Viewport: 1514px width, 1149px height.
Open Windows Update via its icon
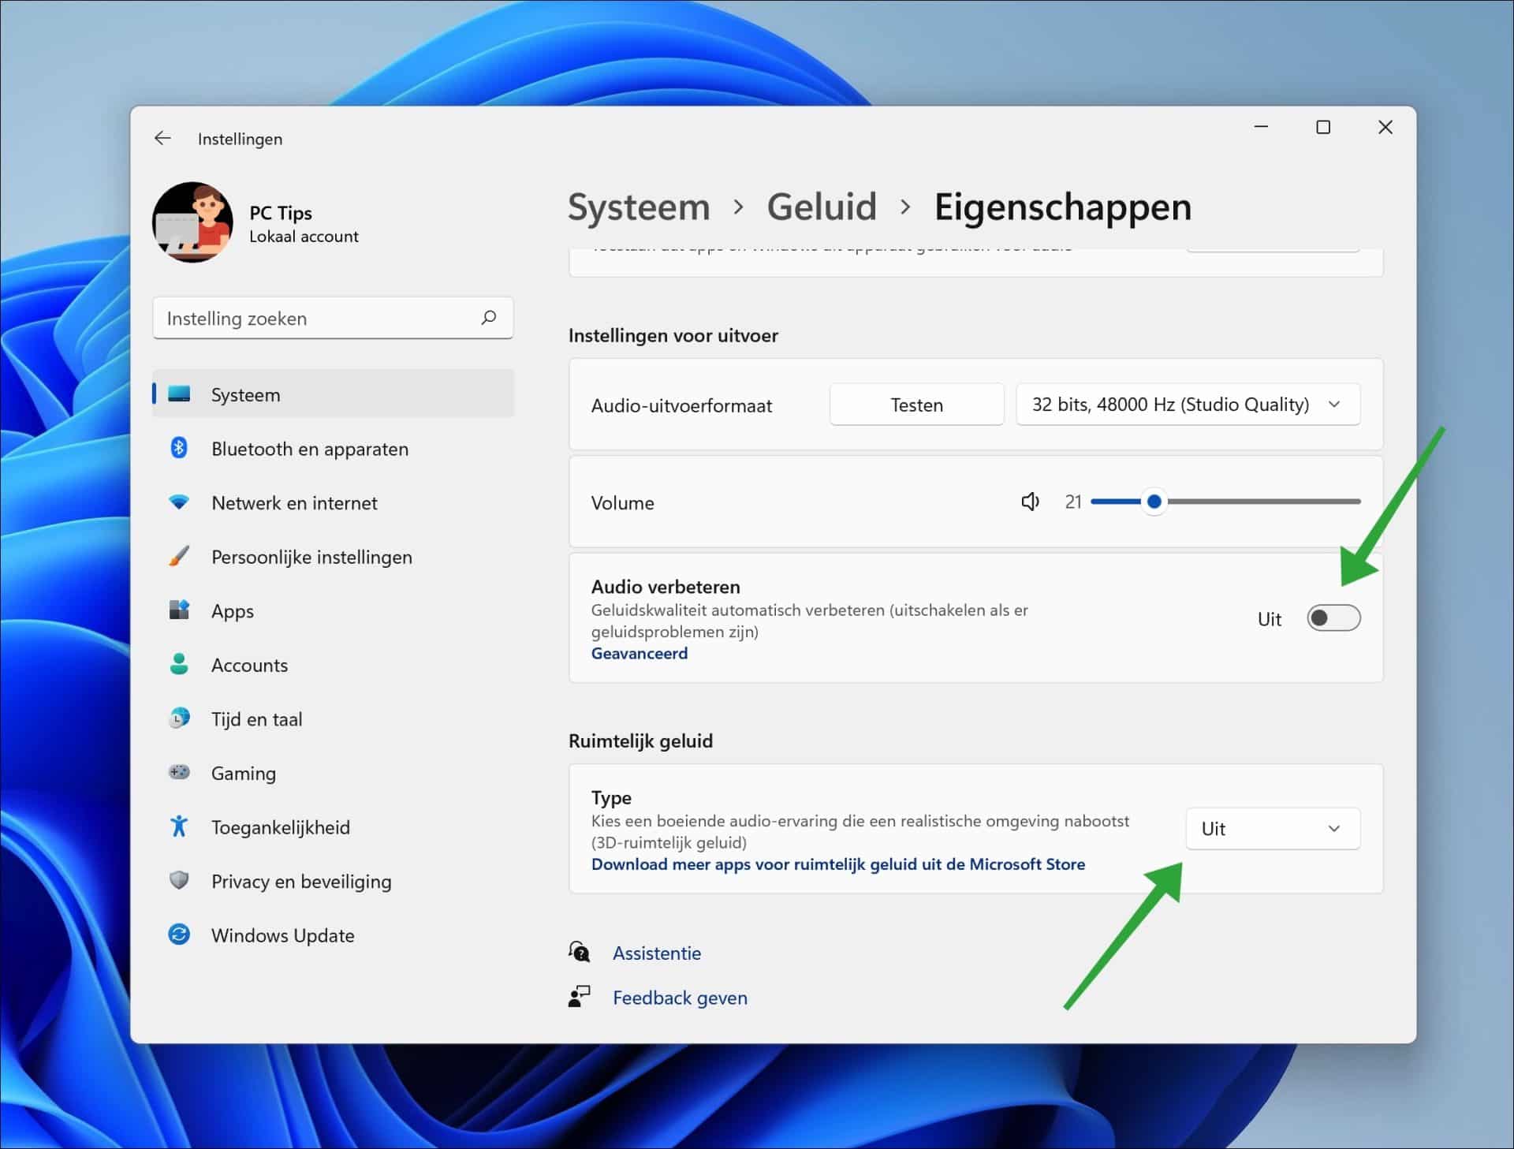pyautogui.click(x=181, y=934)
